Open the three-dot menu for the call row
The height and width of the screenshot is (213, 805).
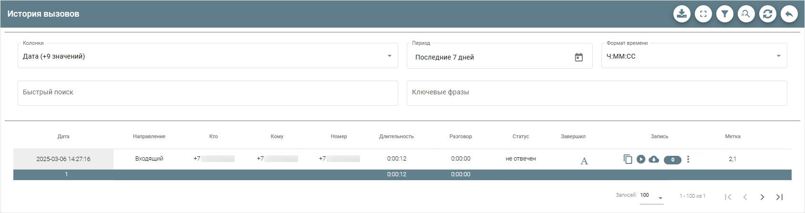(688, 159)
